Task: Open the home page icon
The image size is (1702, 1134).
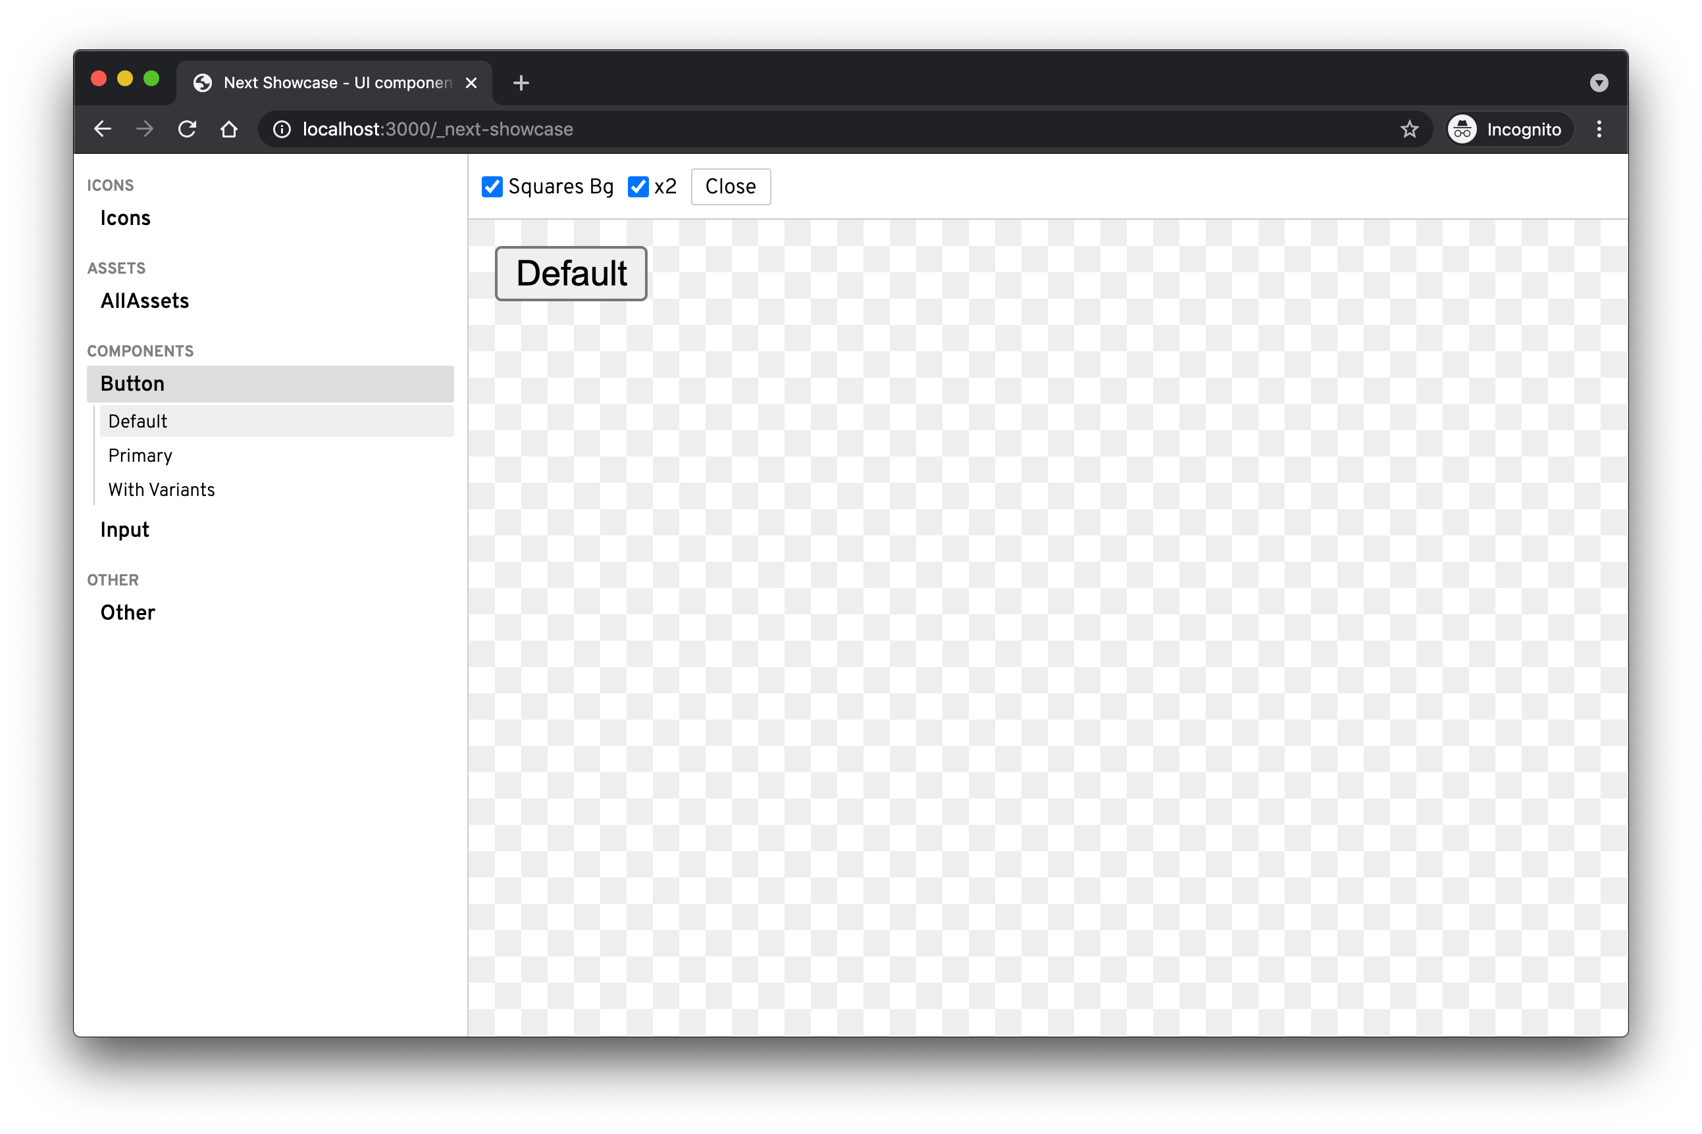Action: click(230, 129)
